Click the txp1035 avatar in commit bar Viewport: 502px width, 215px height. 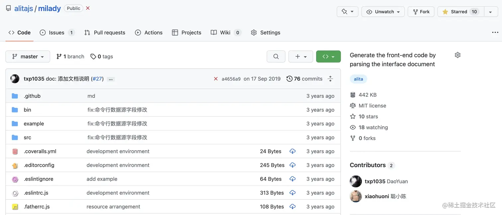15,79
